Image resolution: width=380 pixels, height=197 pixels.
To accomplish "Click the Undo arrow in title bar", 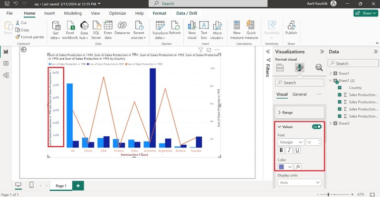I will (16, 4).
